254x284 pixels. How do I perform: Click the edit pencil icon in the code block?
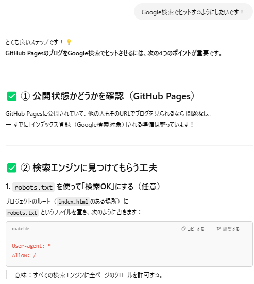(218, 228)
